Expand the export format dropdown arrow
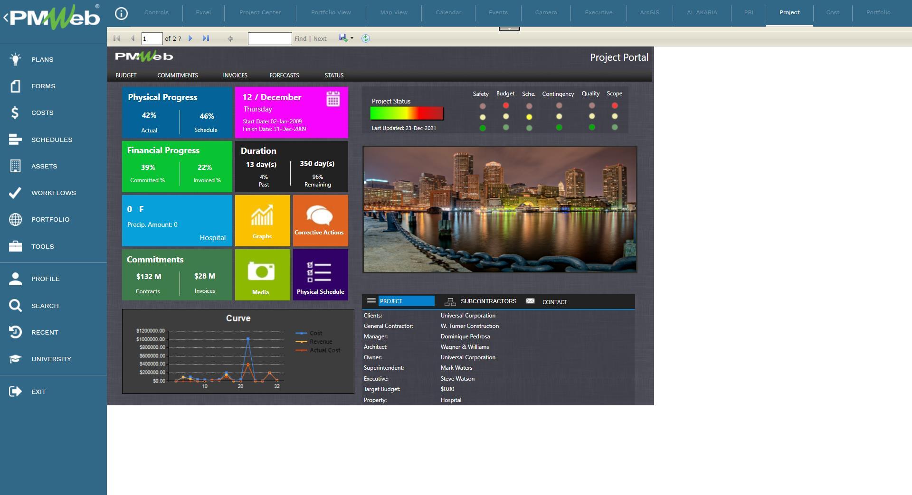 352,38
